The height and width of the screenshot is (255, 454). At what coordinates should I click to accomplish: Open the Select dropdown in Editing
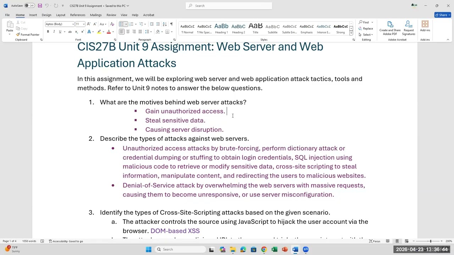click(366, 35)
